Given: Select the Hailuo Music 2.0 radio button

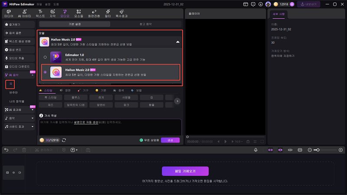Looking at the screenshot, I should click(45, 72).
